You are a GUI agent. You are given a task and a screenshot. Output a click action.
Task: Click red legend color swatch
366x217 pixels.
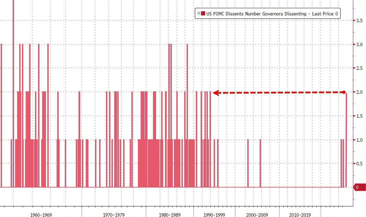tap(203, 13)
